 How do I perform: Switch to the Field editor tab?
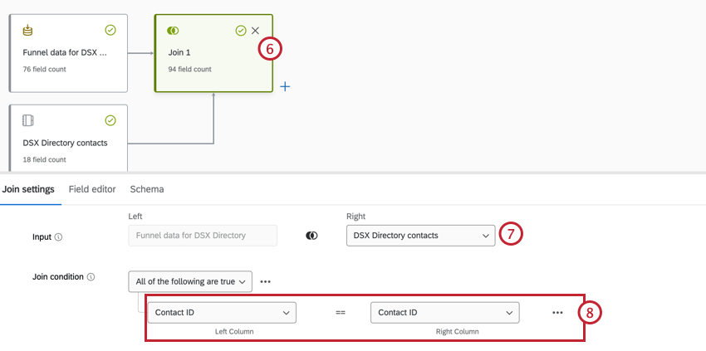point(92,189)
